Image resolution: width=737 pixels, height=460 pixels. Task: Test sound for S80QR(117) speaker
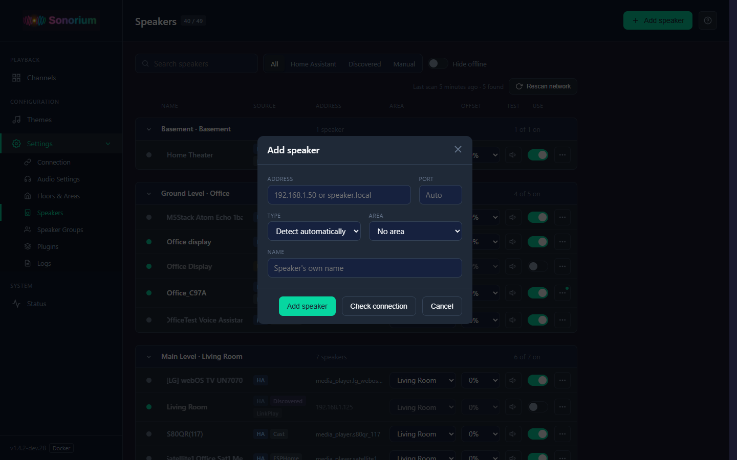point(512,434)
